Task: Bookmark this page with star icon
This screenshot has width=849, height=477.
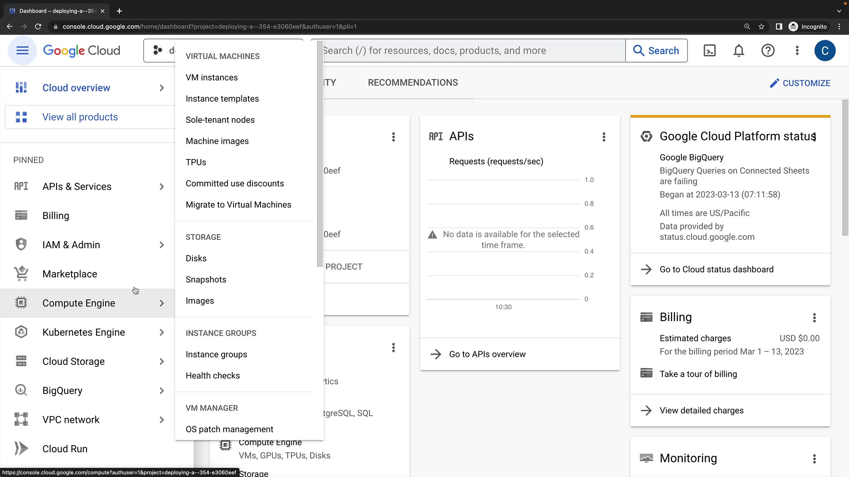Action: click(x=761, y=26)
